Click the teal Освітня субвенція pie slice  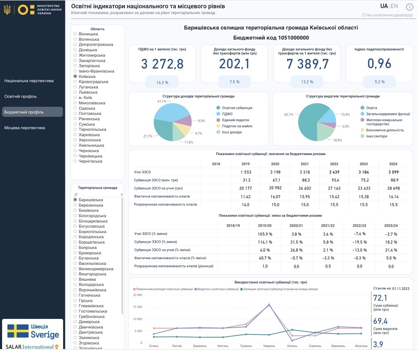(x=164, y=130)
